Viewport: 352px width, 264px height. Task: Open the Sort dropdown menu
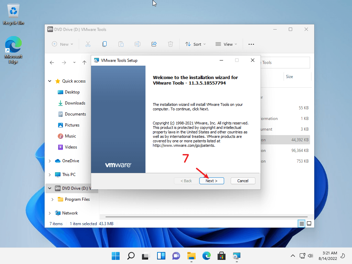click(x=195, y=44)
